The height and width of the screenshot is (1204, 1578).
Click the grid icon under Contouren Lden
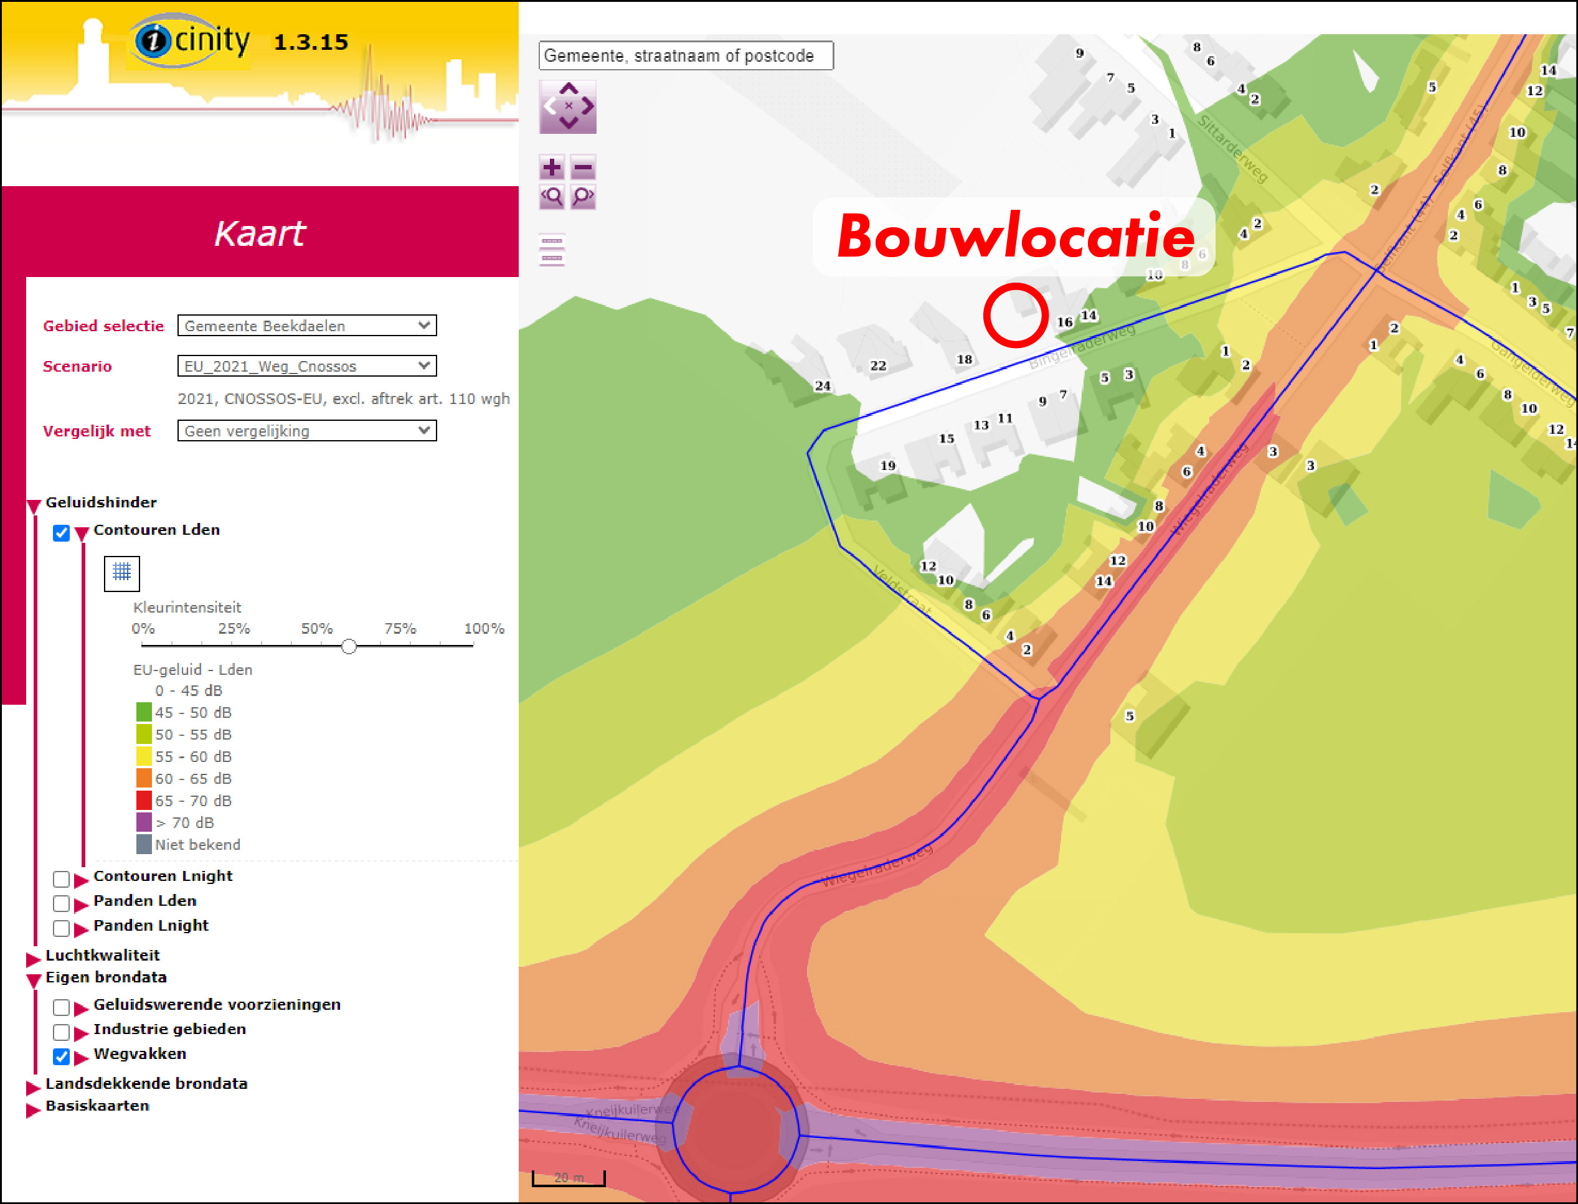point(122,573)
